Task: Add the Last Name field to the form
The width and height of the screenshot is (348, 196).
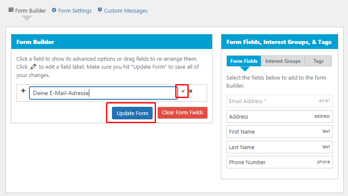Action: pos(280,147)
